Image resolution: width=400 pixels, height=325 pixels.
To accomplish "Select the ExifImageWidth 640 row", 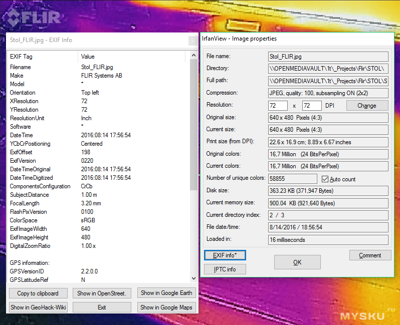I will tap(98, 229).
